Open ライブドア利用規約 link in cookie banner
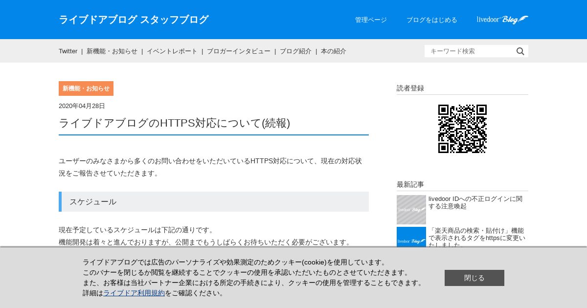The image size is (587, 308). click(x=134, y=293)
